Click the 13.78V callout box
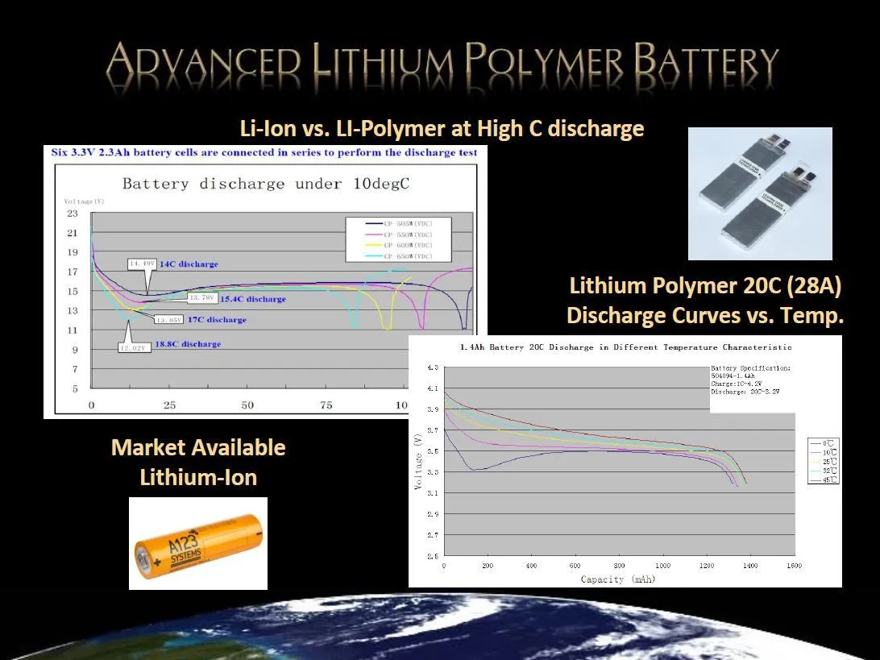880x660 pixels. 202,298
